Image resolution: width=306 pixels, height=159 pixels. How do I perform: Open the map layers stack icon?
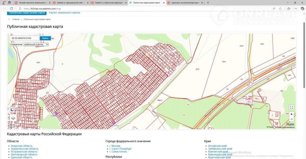pos(13,118)
